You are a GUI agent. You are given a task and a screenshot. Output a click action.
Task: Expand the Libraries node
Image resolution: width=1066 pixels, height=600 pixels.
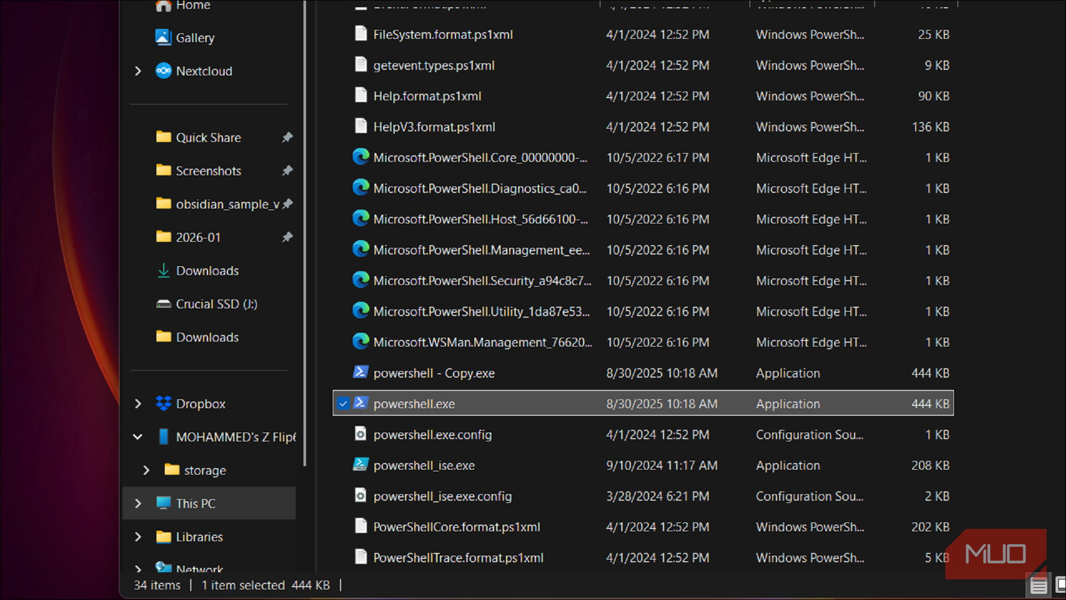(x=138, y=537)
